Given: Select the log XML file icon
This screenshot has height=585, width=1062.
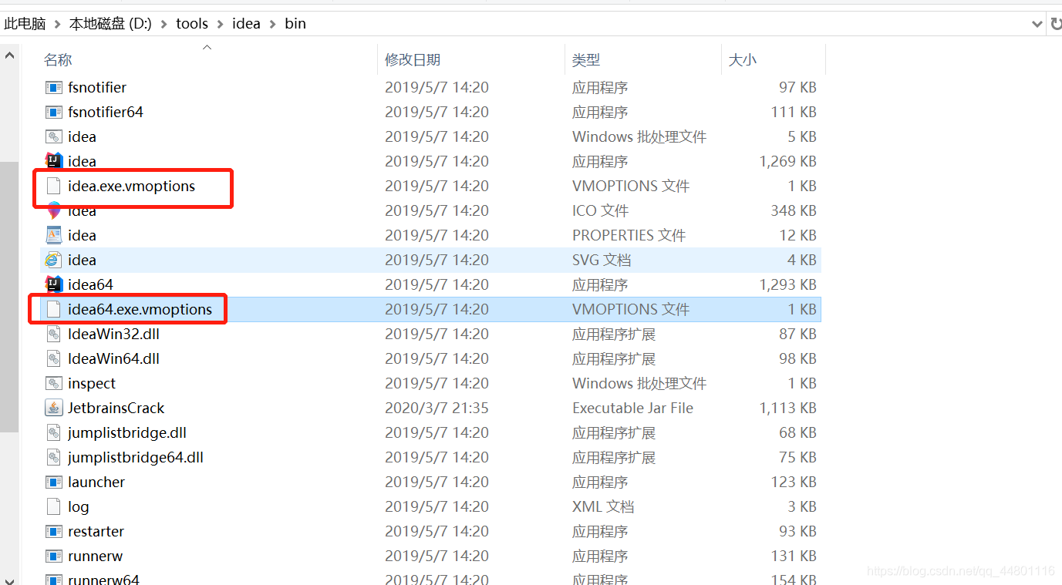Looking at the screenshot, I should coord(53,506).
